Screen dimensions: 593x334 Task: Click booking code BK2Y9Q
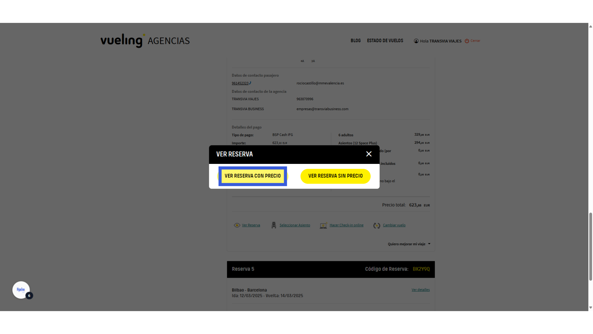[421, 269]
